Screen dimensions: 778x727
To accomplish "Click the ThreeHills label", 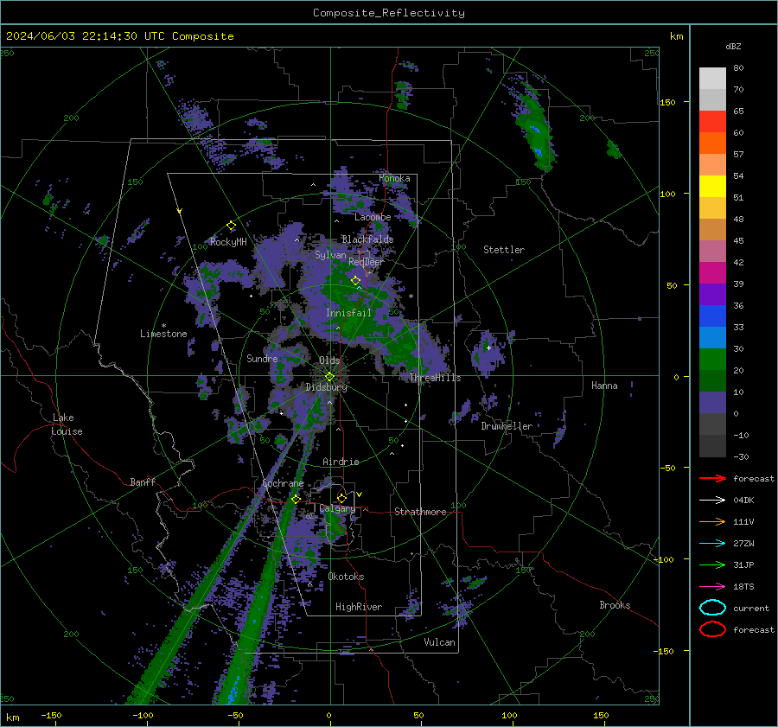I will click(x=435, y=378).
